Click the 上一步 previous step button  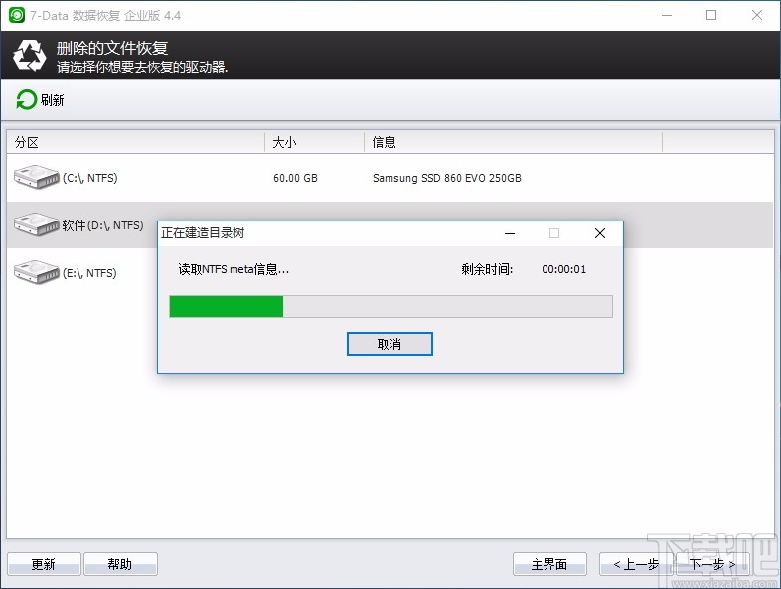point(636,564)
